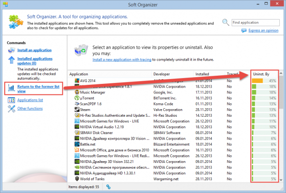Screen dimensions: 286x193
Task: Click the Other functions tools icon
Action: pos(11,109)
